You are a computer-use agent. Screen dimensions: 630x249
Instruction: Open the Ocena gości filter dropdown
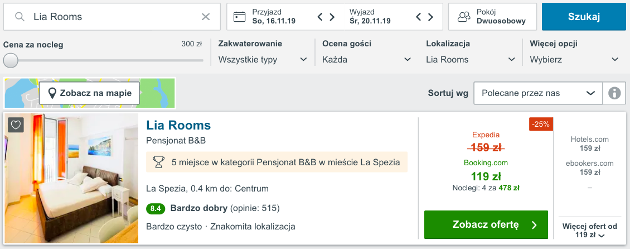click(366, 60)
